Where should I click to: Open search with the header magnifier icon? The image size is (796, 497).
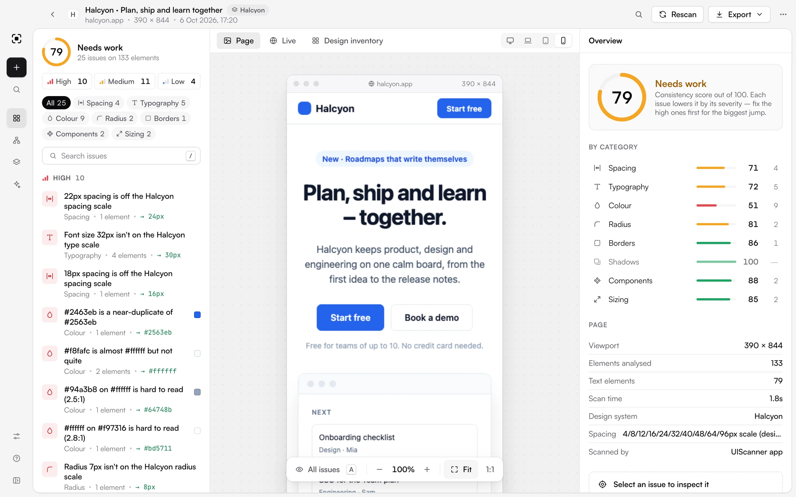(x=638, y=14)
